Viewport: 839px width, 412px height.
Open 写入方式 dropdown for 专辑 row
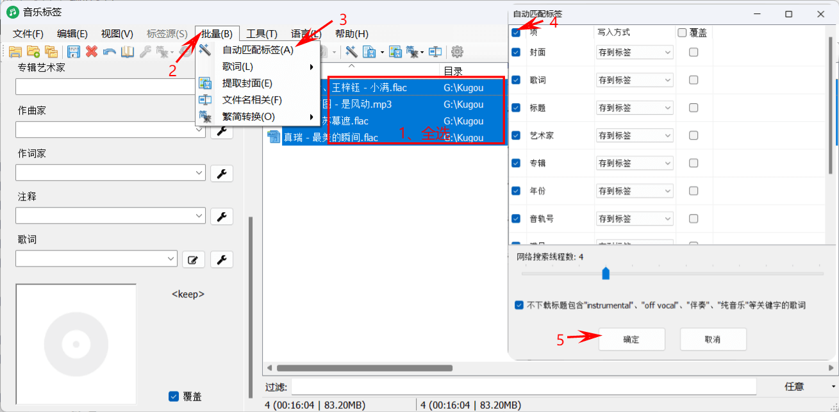[x=635, y=163]
